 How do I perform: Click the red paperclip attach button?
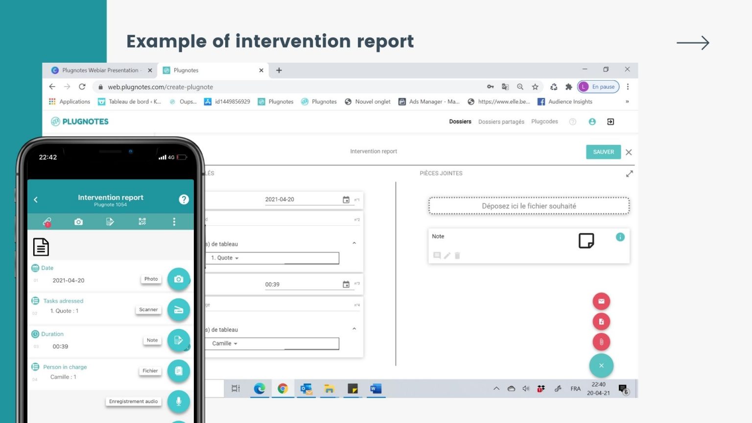pyautogui.click(x=601, y=342)
